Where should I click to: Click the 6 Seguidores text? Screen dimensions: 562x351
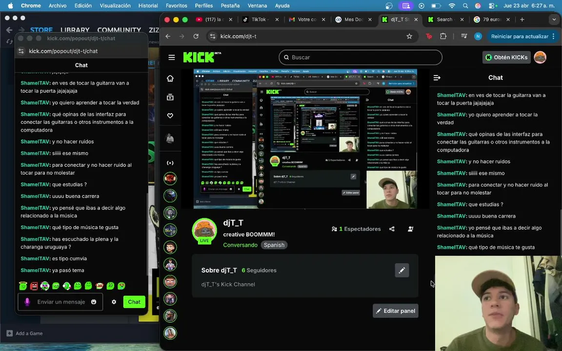tap(259, 271)
